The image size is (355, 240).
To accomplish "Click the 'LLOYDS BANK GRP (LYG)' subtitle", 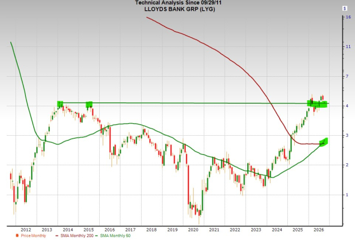I will tap(180, 9).
